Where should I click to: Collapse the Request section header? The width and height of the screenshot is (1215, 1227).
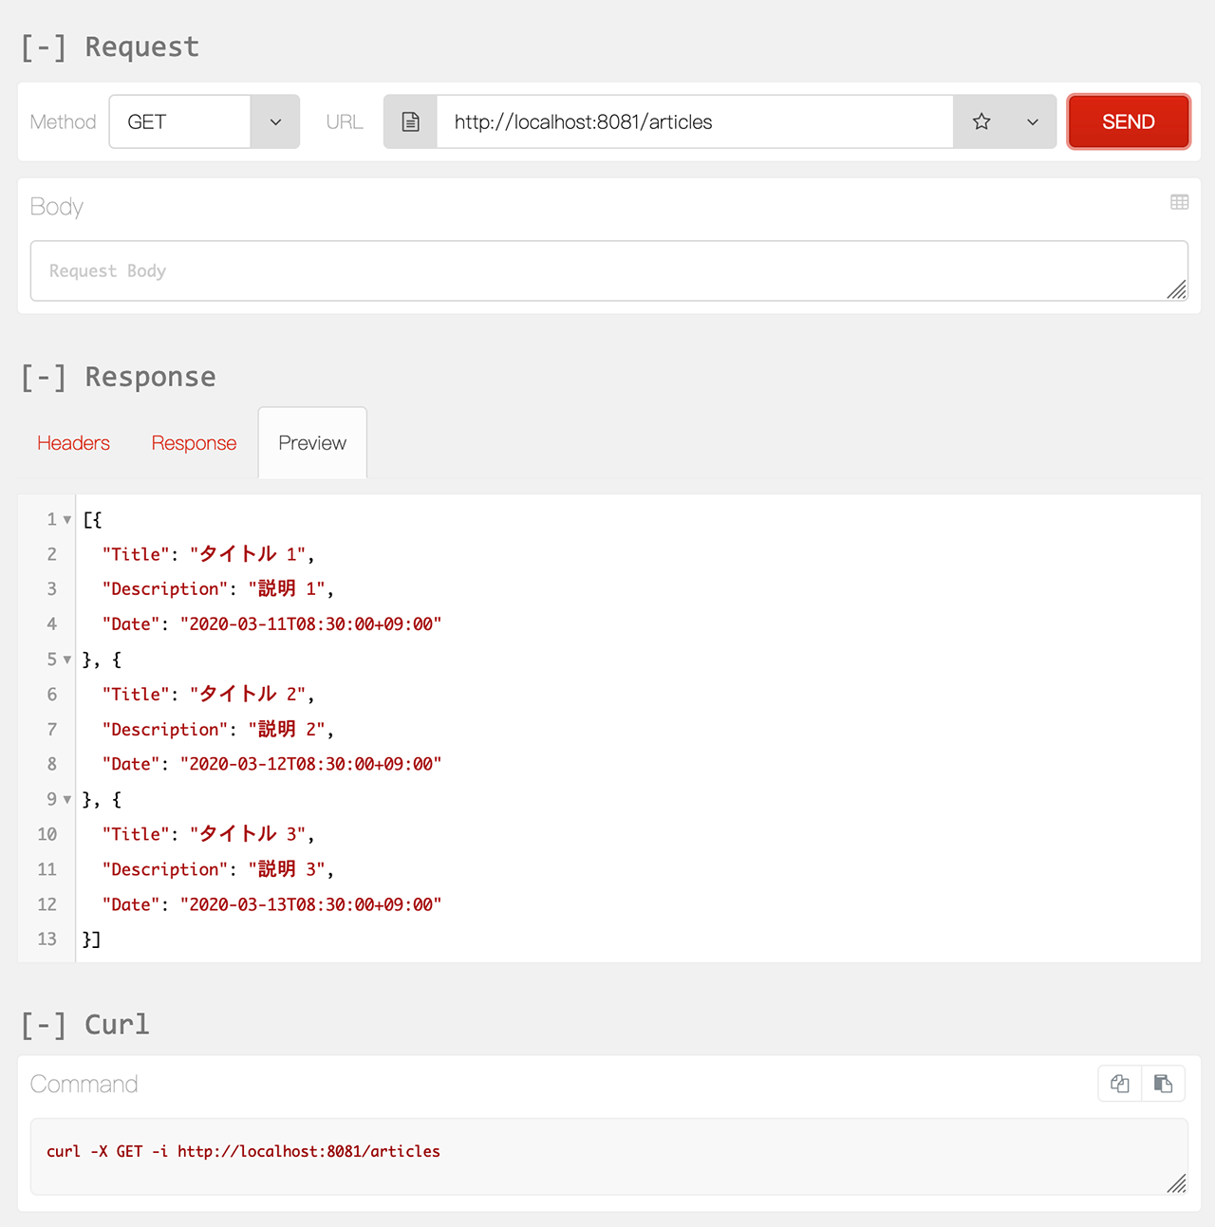[44, 47]
